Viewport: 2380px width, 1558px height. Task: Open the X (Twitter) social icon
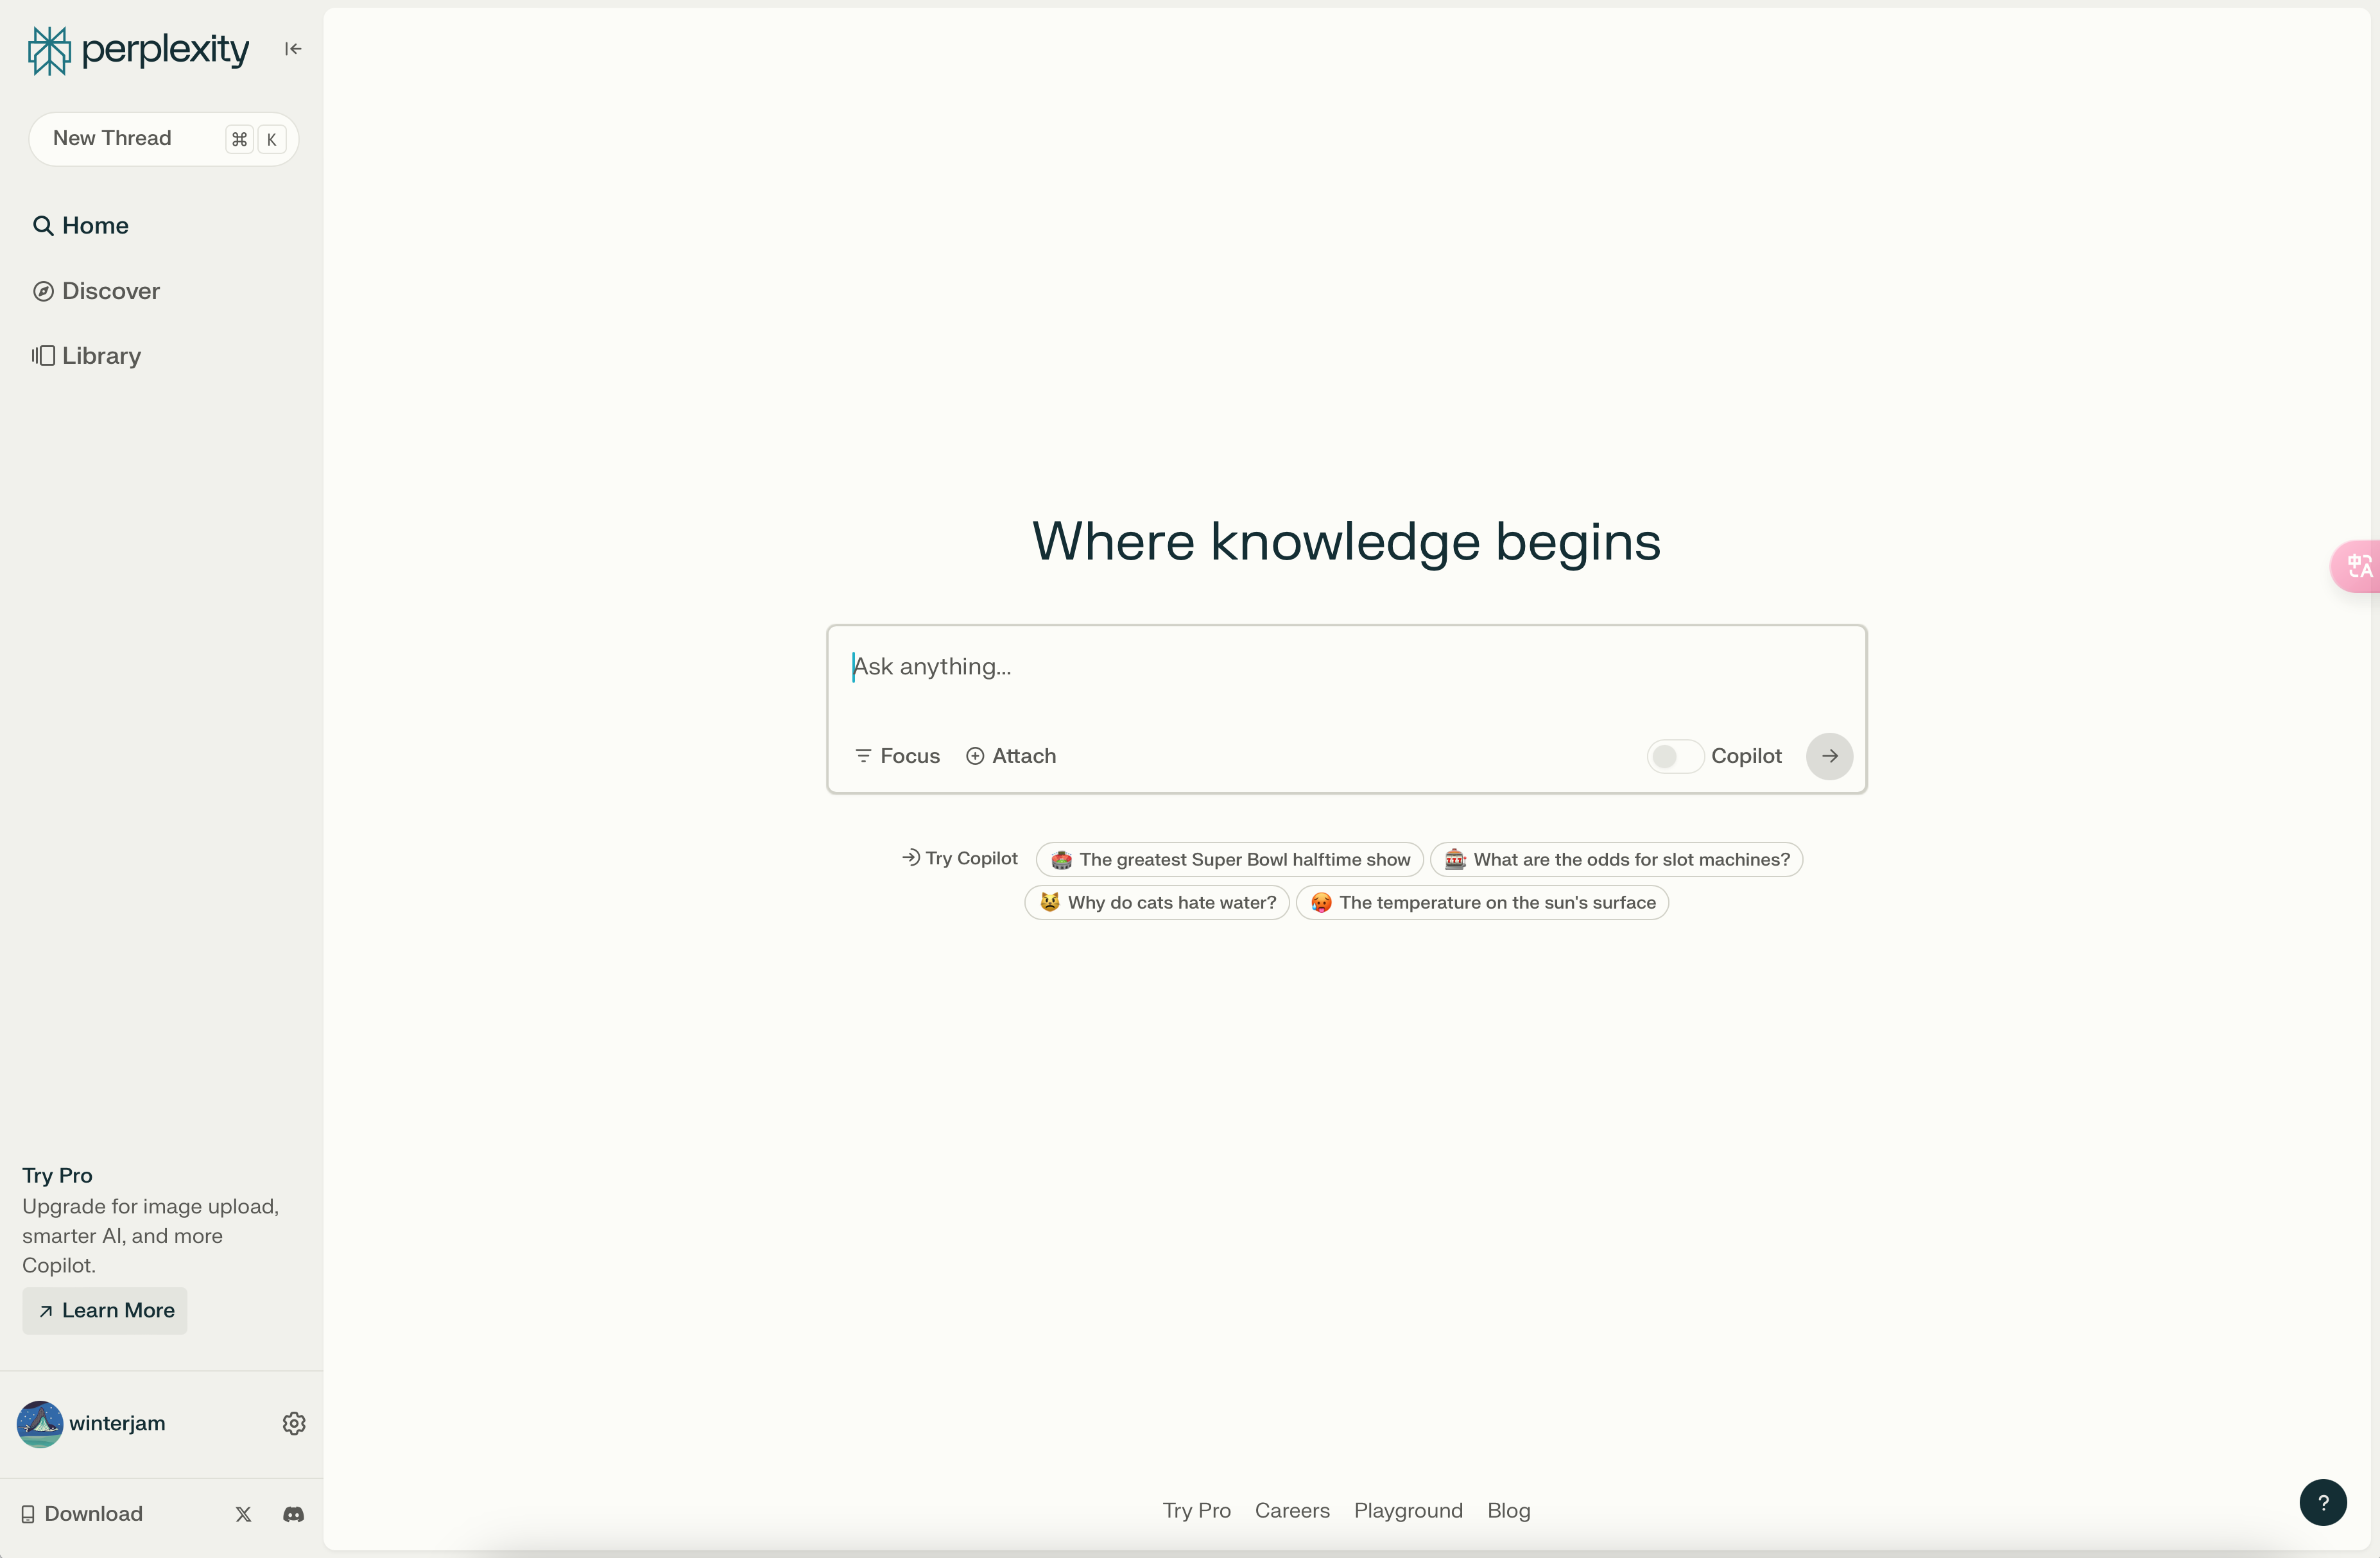click(x=243, y=1514)
